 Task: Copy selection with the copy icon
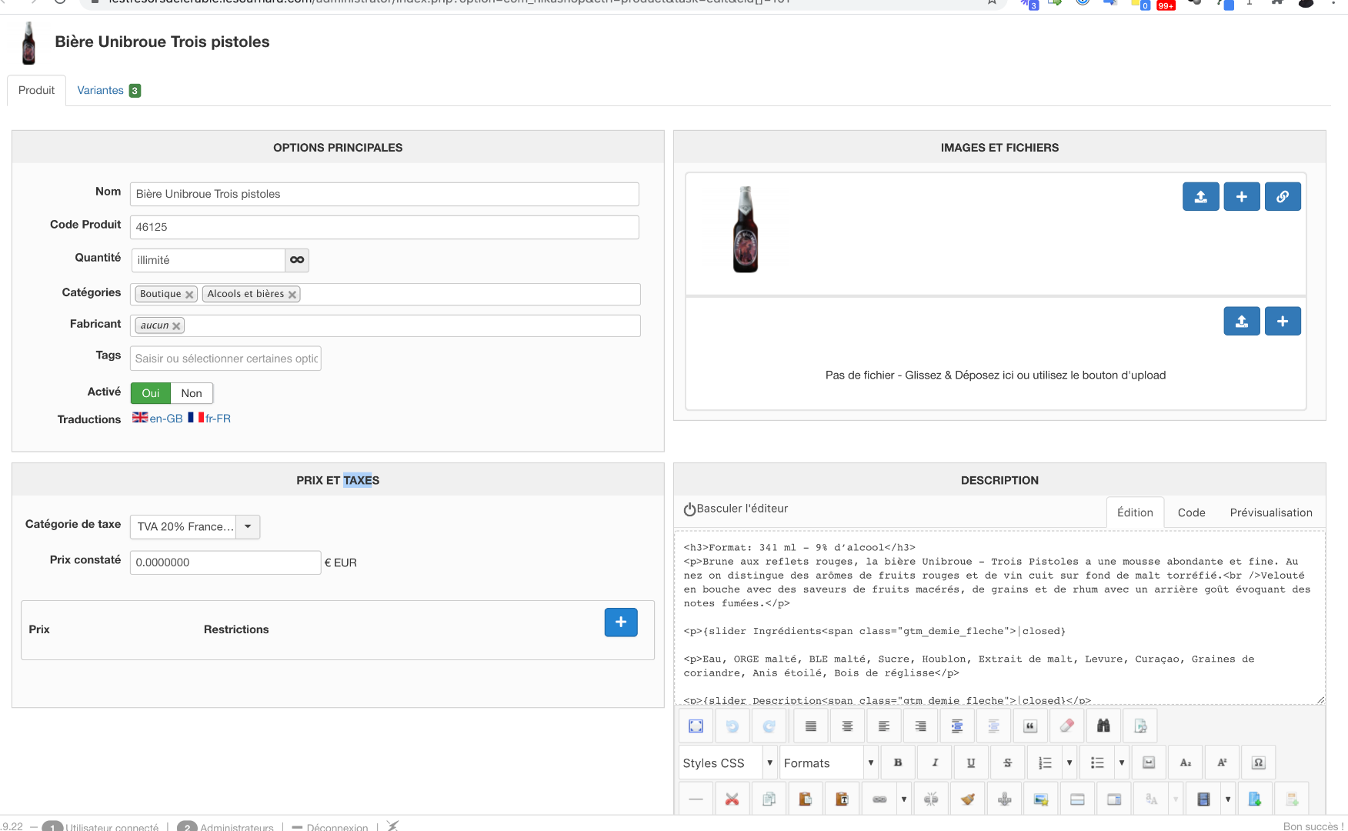coord(769,799)
